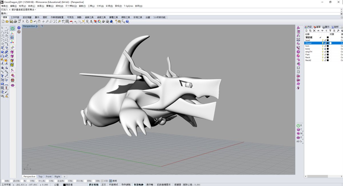Toggle visibility bulb of head layer
Viewport: 343px width, 186px height.
(x=323, y=40)
